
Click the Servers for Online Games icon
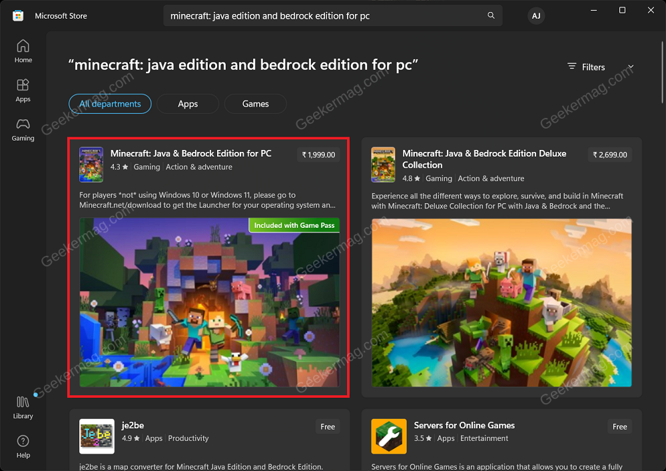click(389, 436)
